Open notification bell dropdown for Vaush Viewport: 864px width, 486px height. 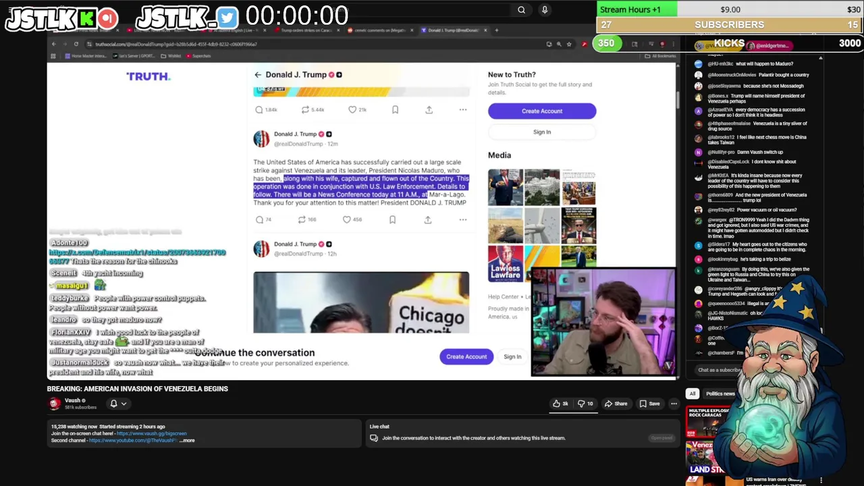pyautogui.click(x=117, y=404)
